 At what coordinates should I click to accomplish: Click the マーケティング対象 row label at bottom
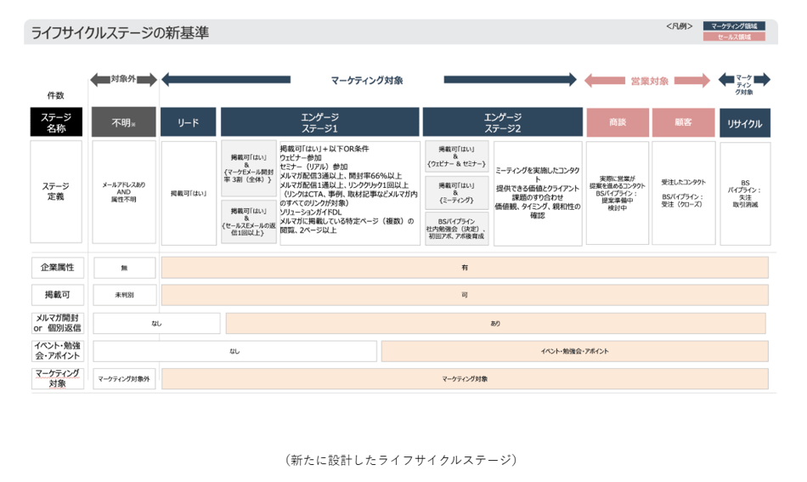point(57,378)
